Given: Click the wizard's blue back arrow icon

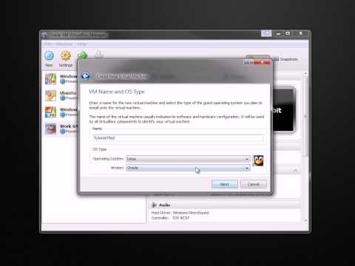Looking at the screenshot, I should (86, 76).
